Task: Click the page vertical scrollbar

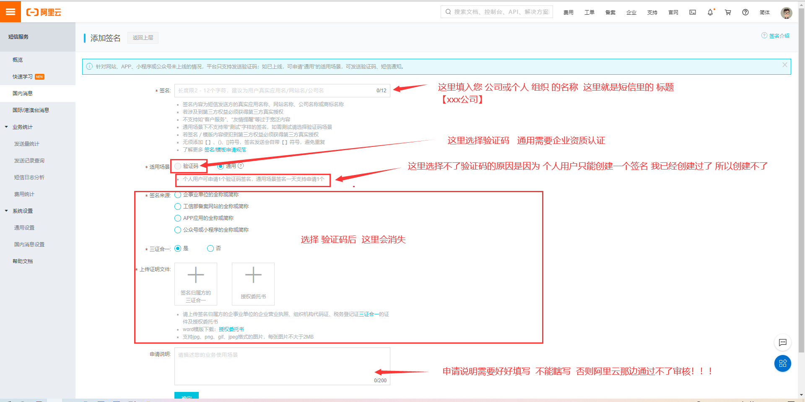Action: pyautogui.click(x=801, y=180)
